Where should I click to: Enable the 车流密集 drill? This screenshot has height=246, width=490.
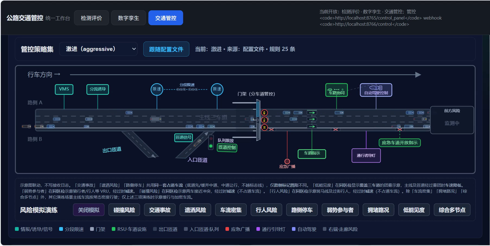(231, 210)
